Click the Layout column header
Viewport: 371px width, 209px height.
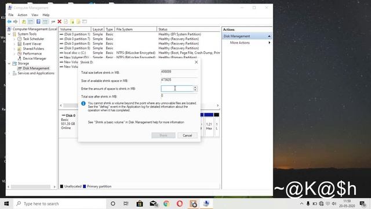point(98,30)
